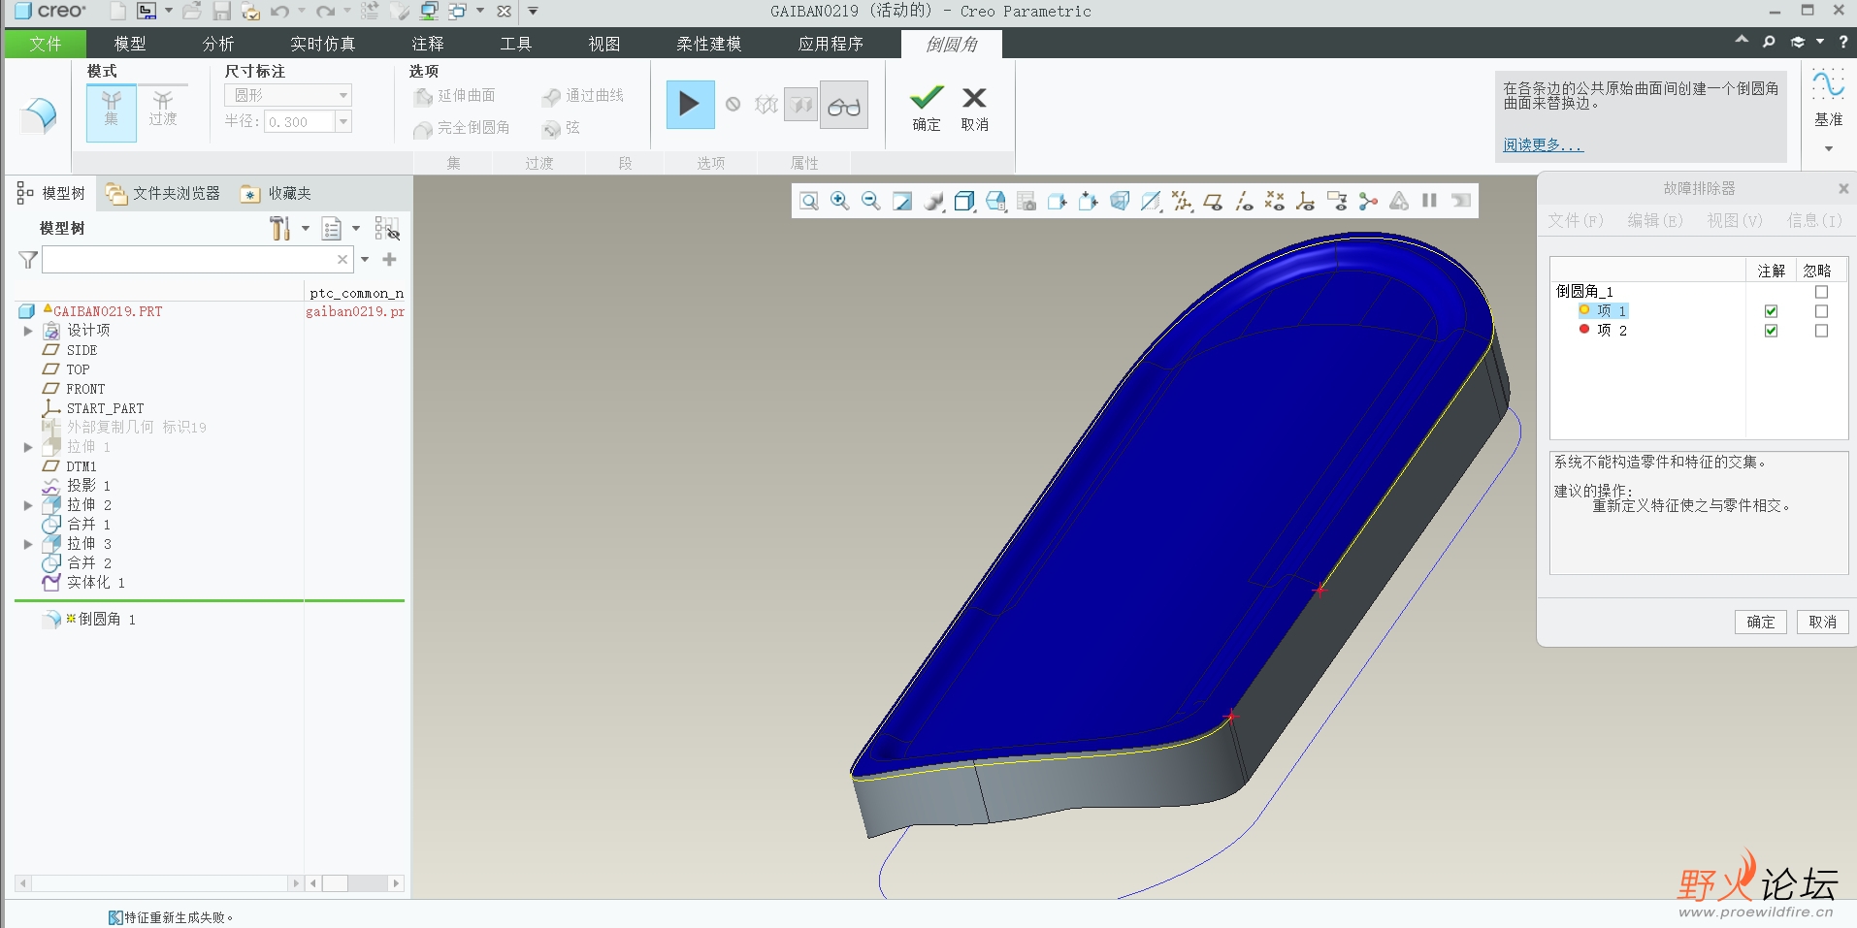Expand the 拉伸 3 tree node
1857x928 pixels.
(28, 544)
